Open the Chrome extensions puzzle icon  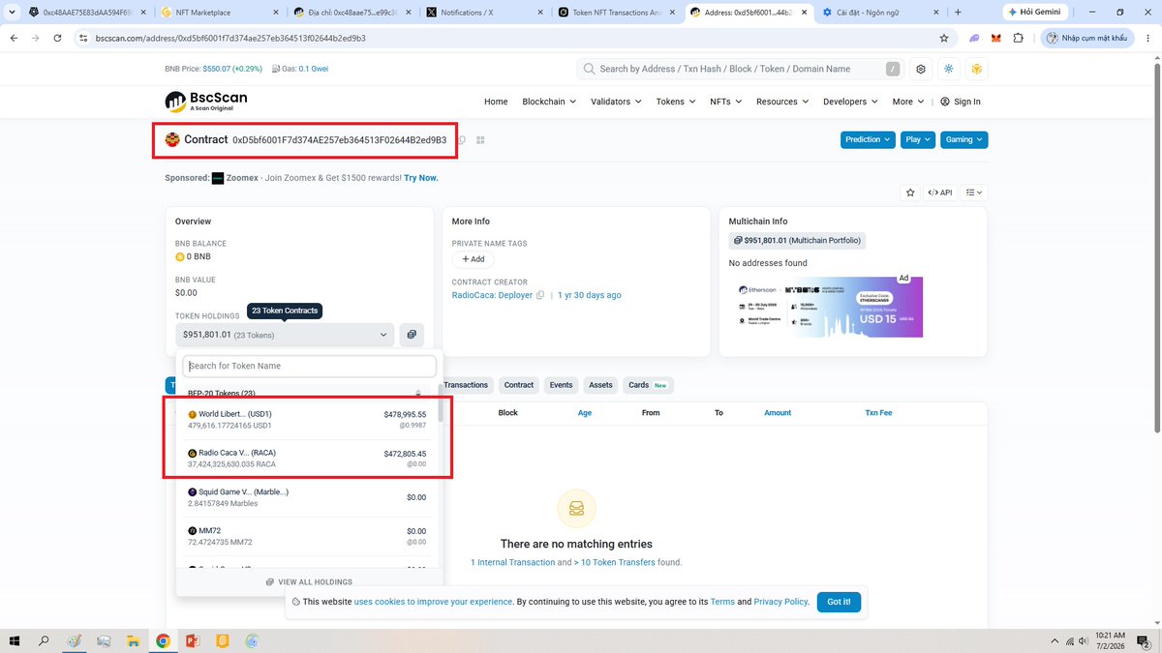tap(1018, 38)
